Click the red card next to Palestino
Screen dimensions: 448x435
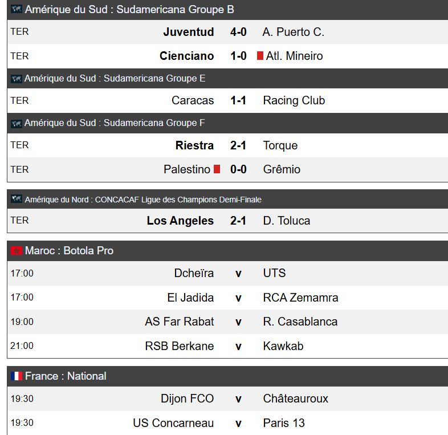[x=217, y=169]
